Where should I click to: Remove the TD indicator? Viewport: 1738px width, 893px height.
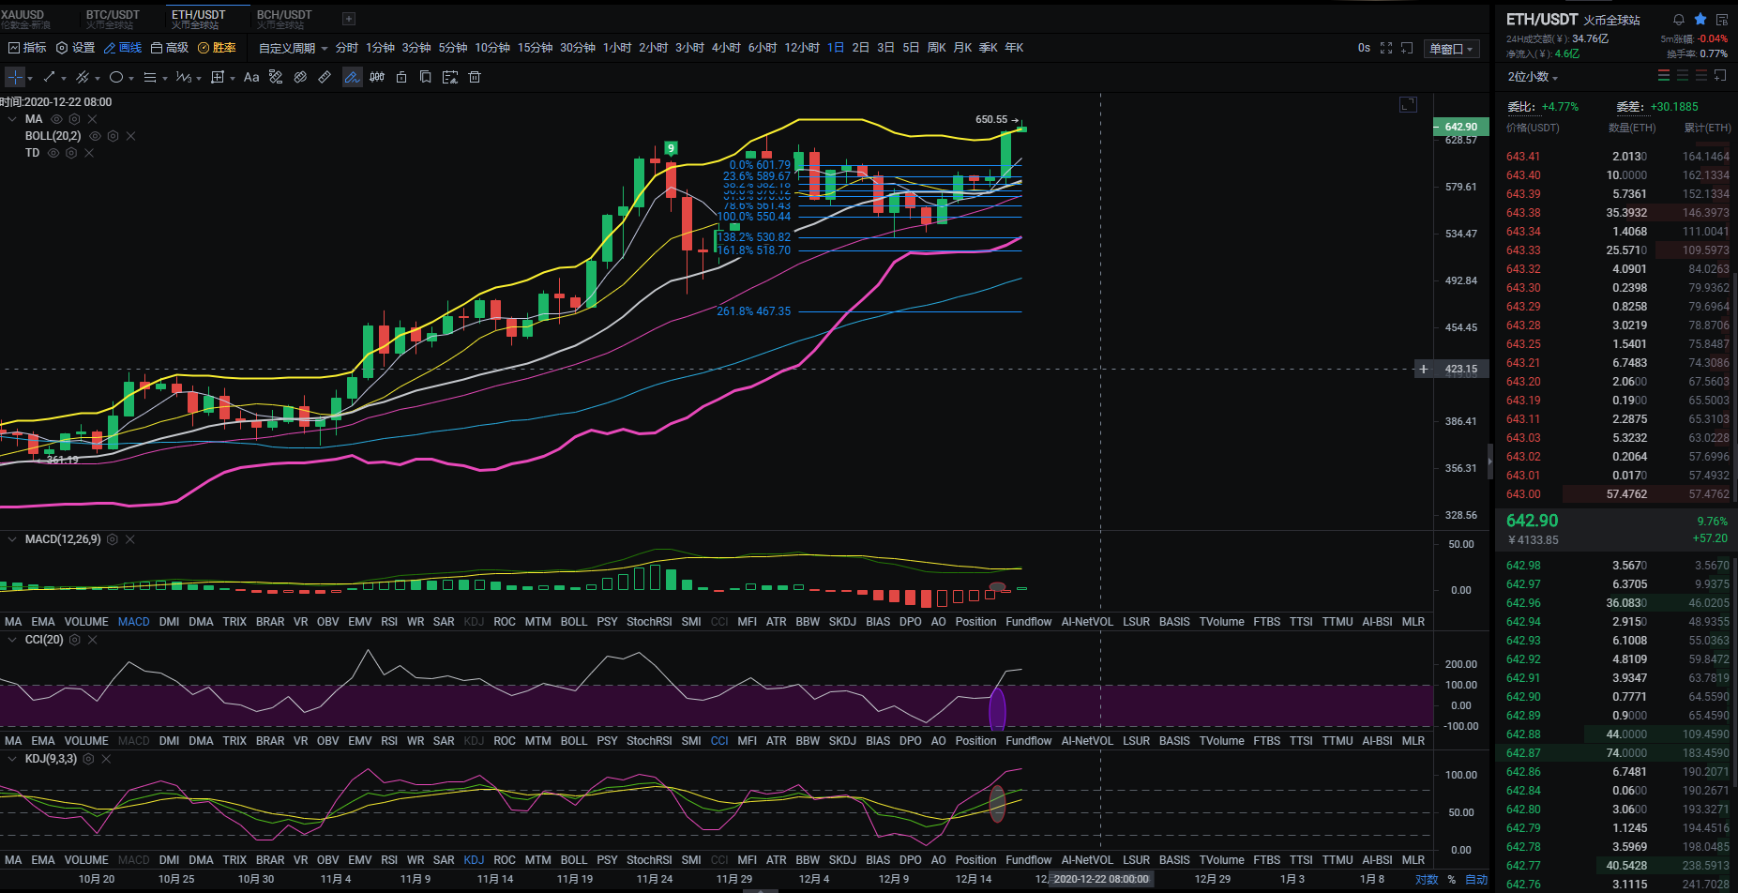coord(89,153)
